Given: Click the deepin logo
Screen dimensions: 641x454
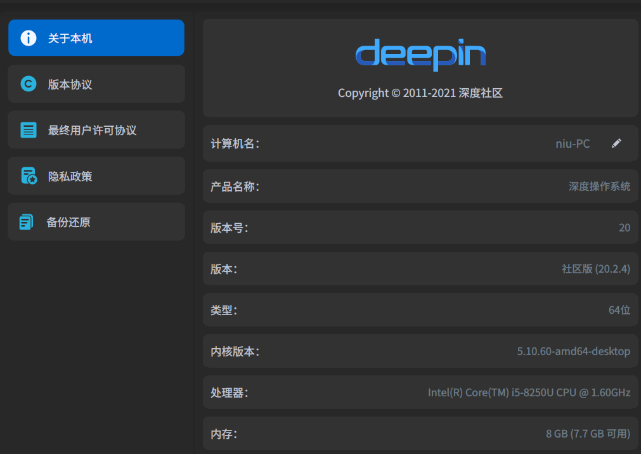Looking at the screenshot, I should click(x=420, y=55).
